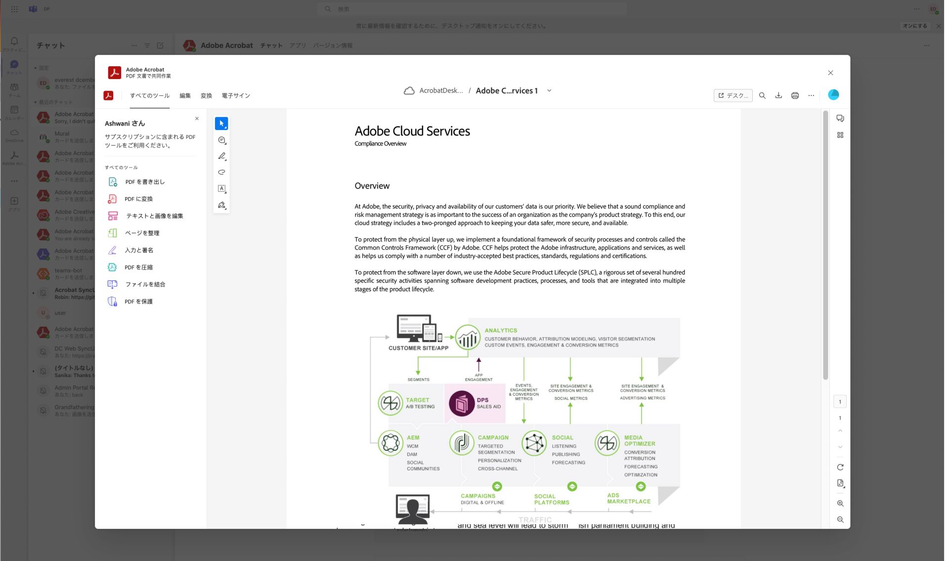Zoom out of the document
The image size is (949, 561).
840,520
